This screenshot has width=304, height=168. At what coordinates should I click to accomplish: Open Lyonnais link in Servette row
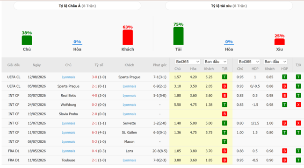tap(68, 123)
